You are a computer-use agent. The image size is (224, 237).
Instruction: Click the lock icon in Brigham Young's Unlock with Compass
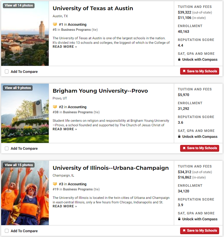179,136
